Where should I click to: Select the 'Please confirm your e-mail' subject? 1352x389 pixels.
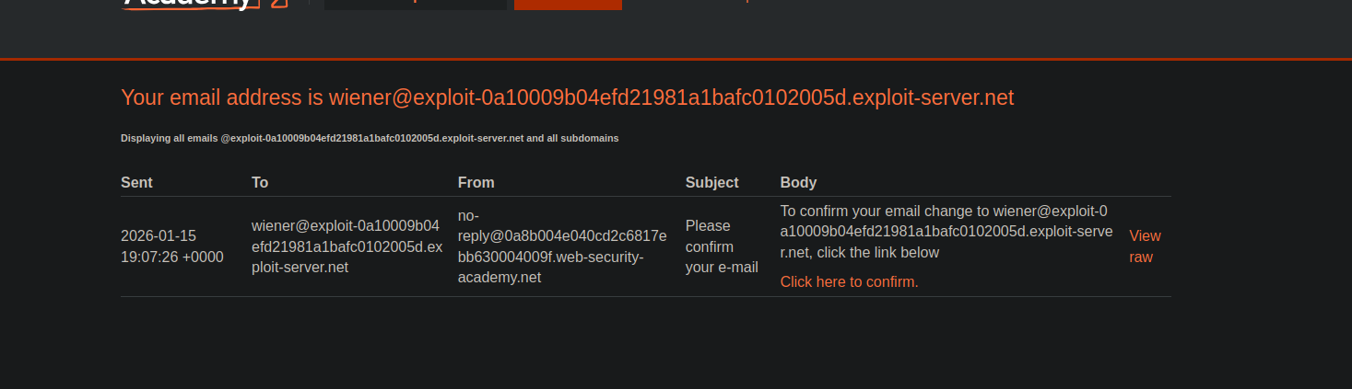[722, 246]
